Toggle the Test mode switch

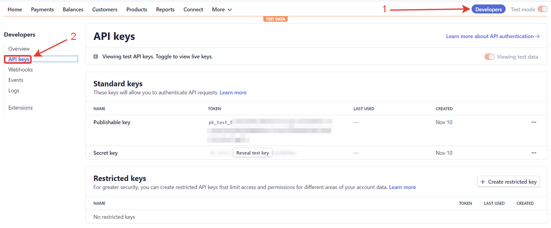pyautogui.click(x=543, y=9)
